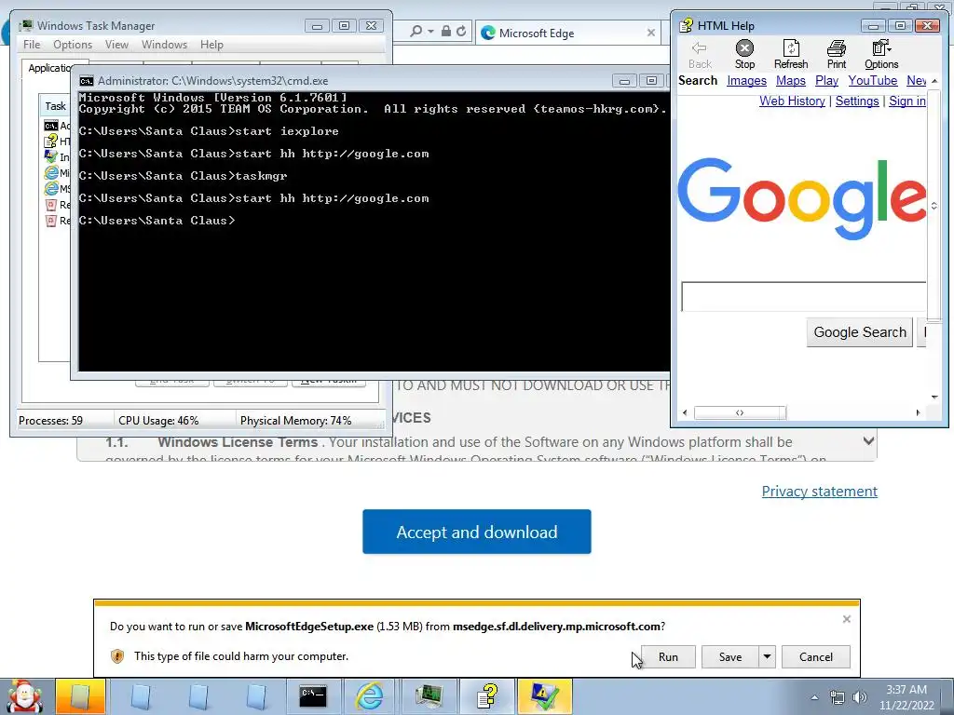Click the Refresh icon in HTML Help
The height and width of the screenshot is (715, 954).
click(x=791, y=48)
